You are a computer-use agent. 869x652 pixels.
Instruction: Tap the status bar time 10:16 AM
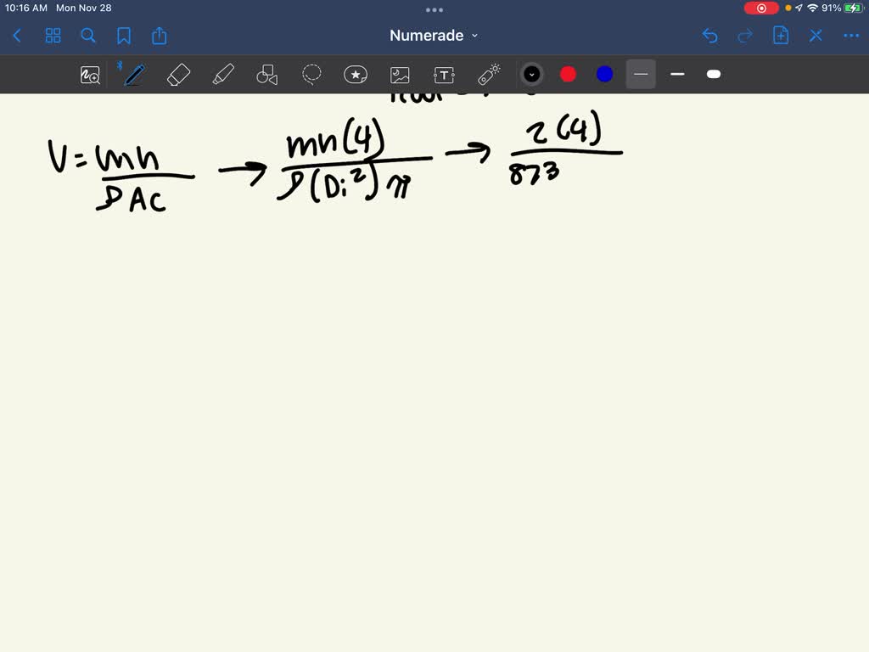pos(26,8)
